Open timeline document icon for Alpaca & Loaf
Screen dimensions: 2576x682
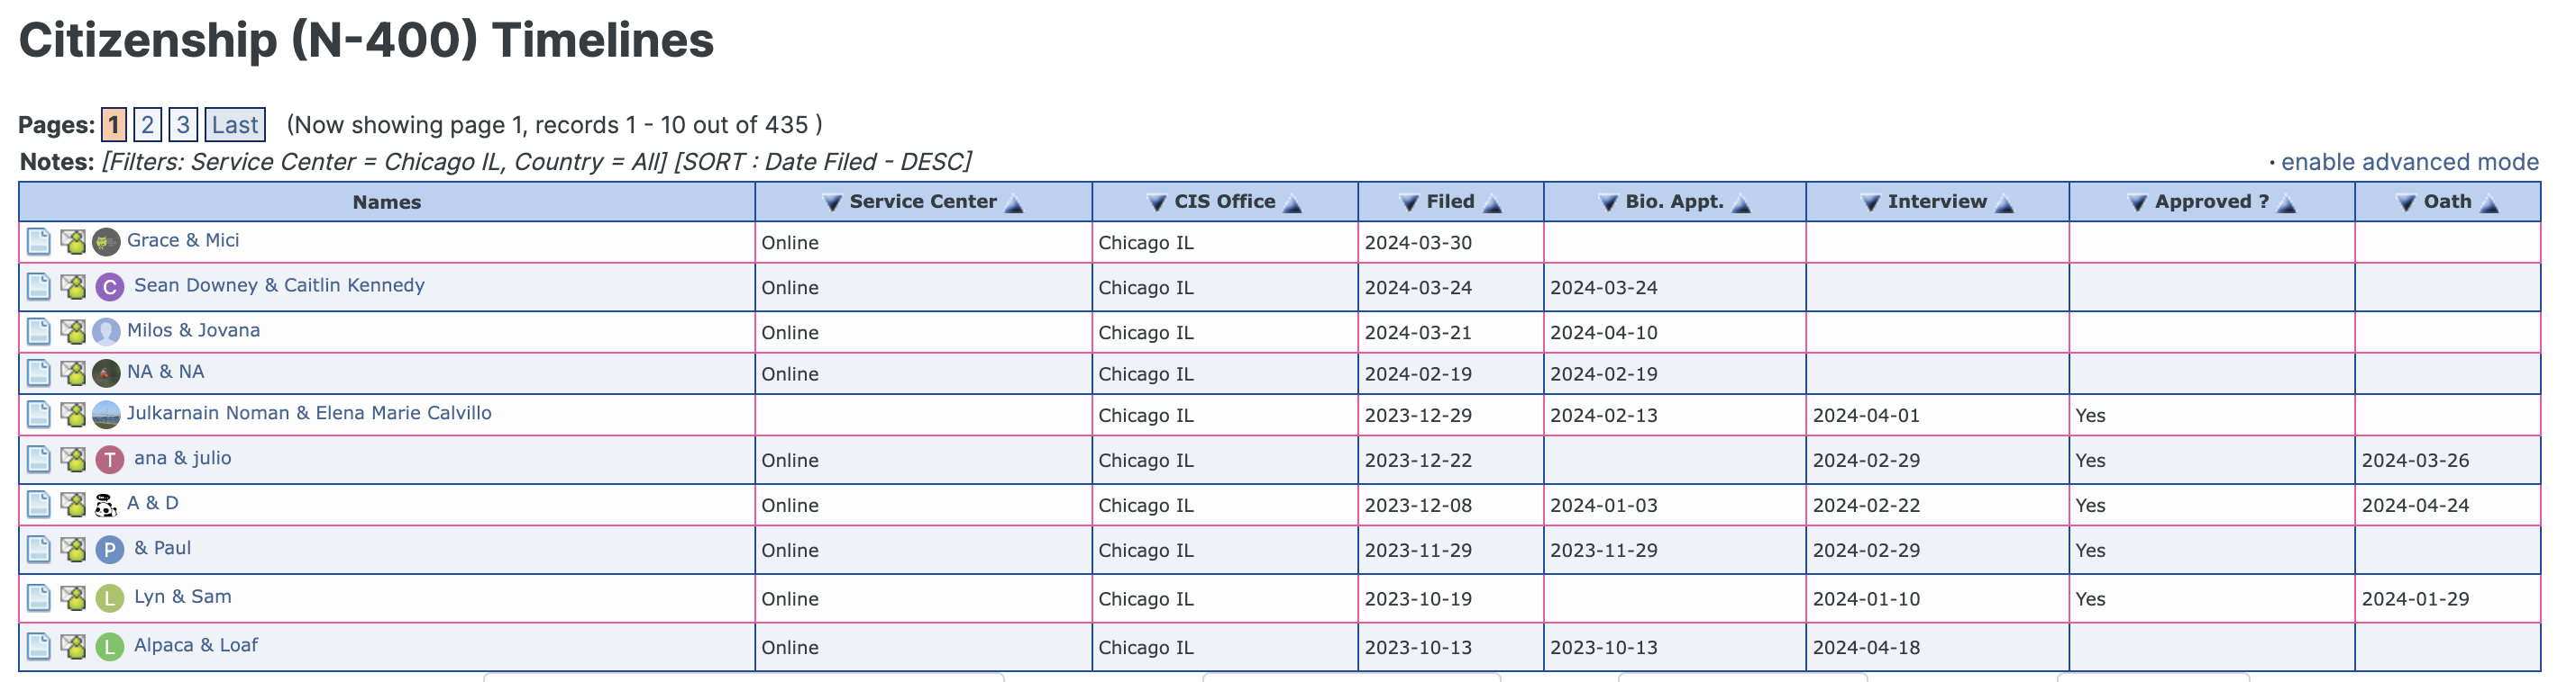point(38,646)
